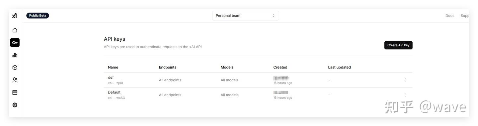
Task: Click the xai-...zpKL key preview
Action: coord(116,83)
